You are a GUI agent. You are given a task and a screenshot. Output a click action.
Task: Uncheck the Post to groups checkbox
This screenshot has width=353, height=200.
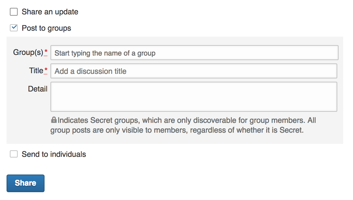click(14, 28)
